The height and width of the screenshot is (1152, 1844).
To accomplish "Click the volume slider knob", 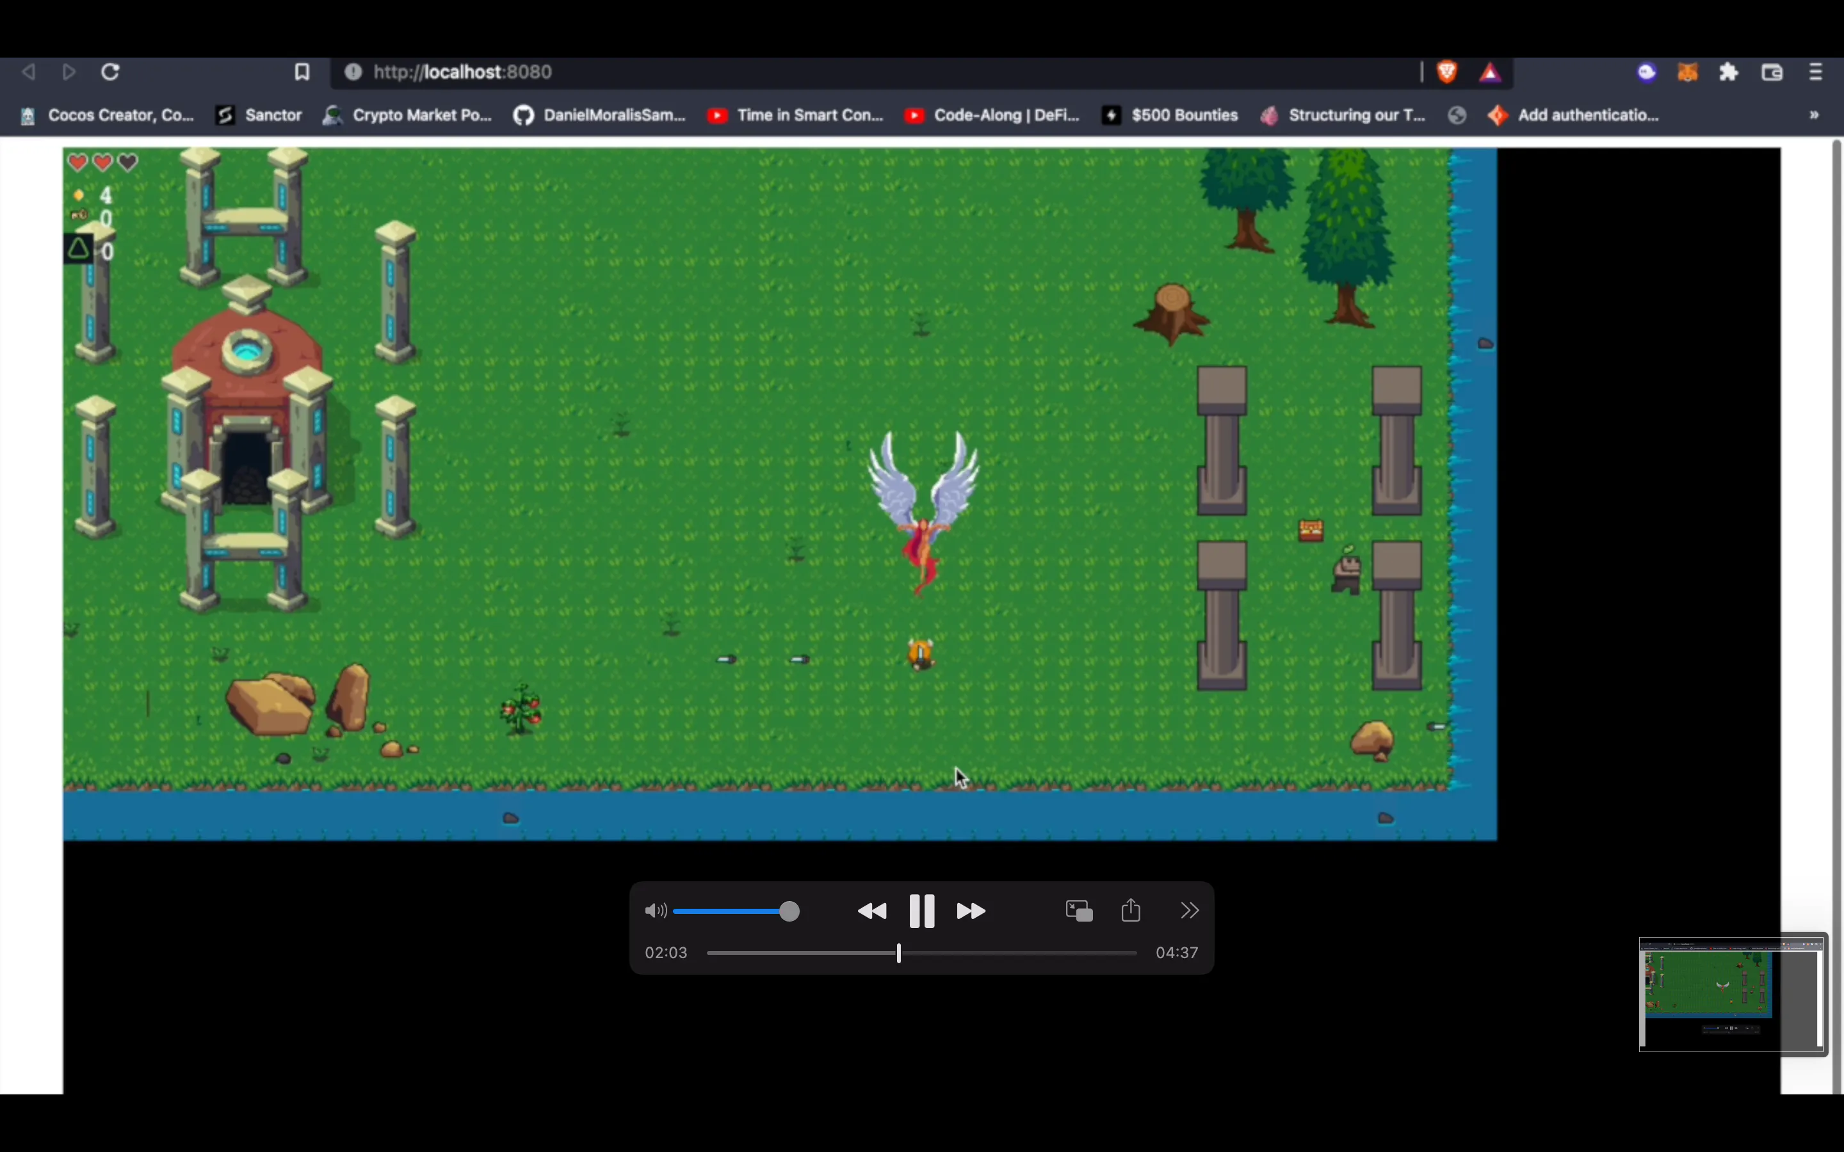I will click(x=789, y=911).
